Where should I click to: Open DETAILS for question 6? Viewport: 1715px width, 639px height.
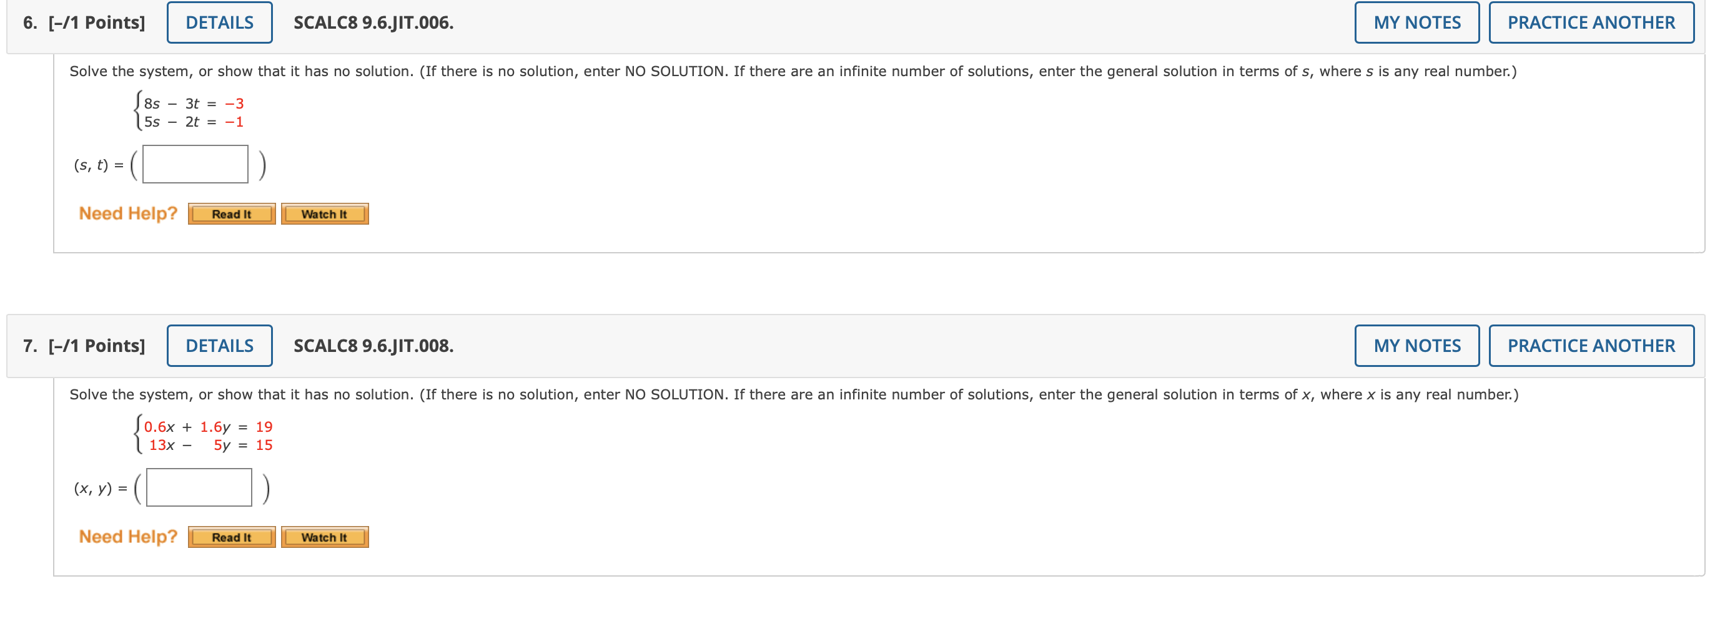point(219,22)
